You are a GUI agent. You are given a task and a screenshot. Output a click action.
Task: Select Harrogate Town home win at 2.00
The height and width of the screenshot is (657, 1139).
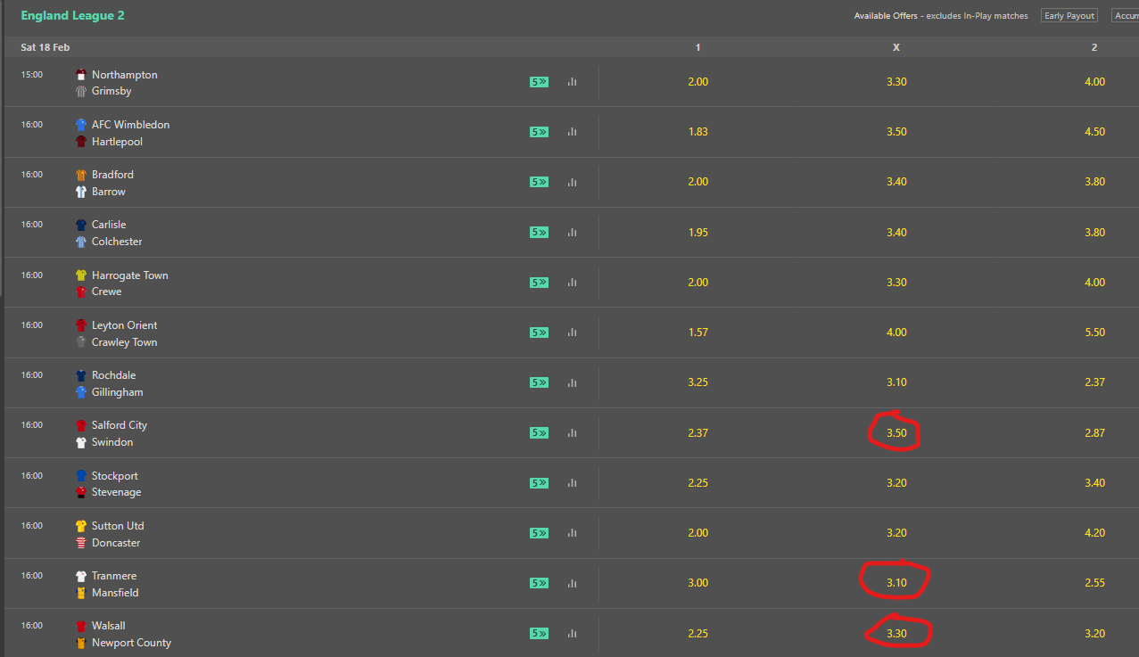coord(697,282)
